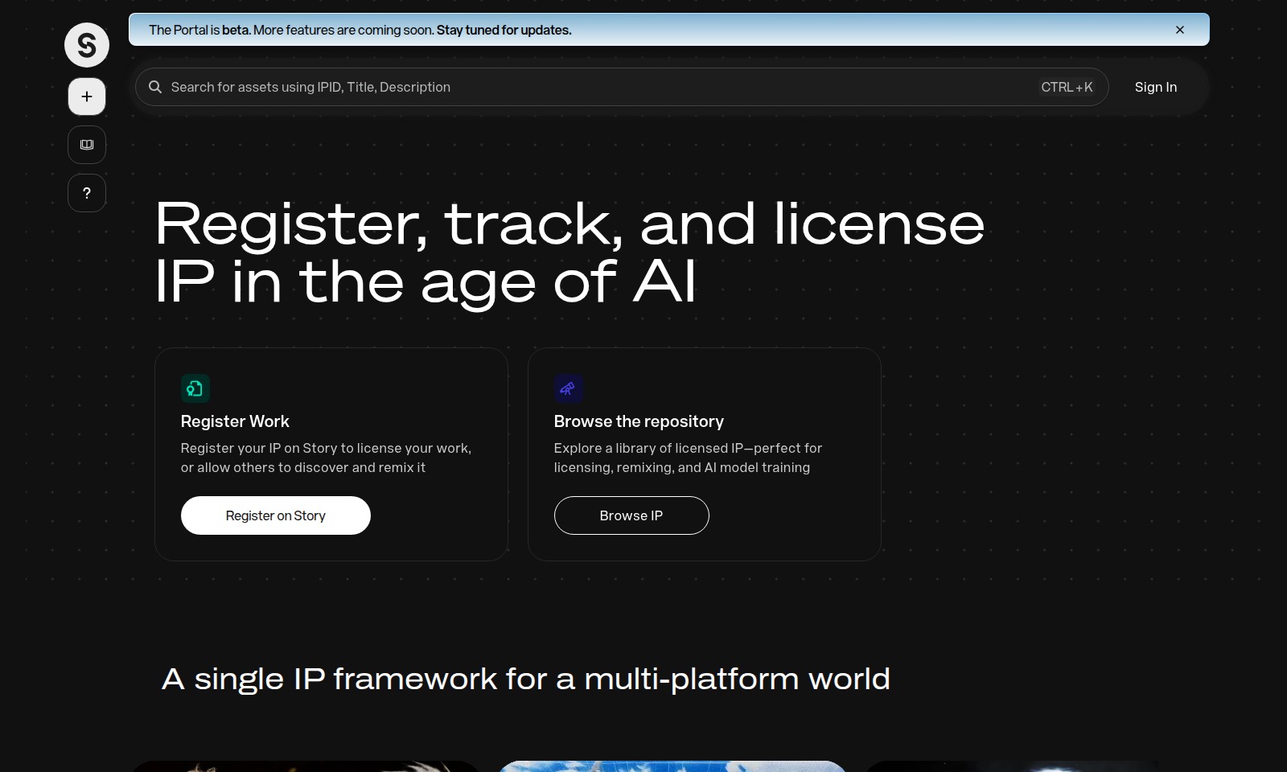Open the Story logo home icon
The width and height of the screenshot is (1287, 772).
(x=87, y=45)
